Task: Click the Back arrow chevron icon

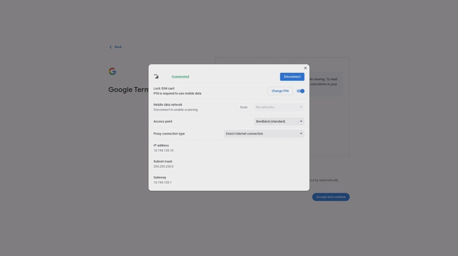Action: 111,47
